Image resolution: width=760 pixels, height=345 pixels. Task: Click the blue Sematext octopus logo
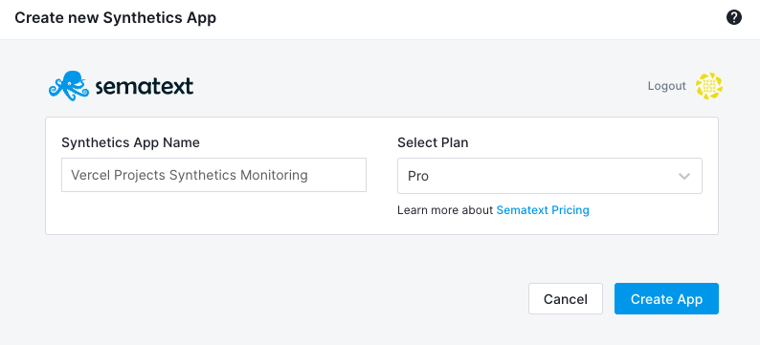click(x=69, y=86)
